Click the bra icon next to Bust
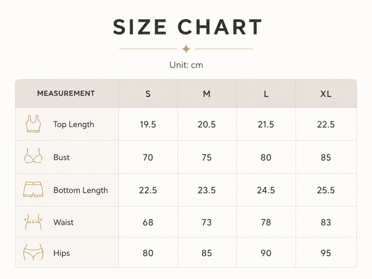 tap(33, 156)
